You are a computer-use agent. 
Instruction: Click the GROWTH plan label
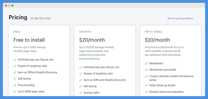[85, 32]
